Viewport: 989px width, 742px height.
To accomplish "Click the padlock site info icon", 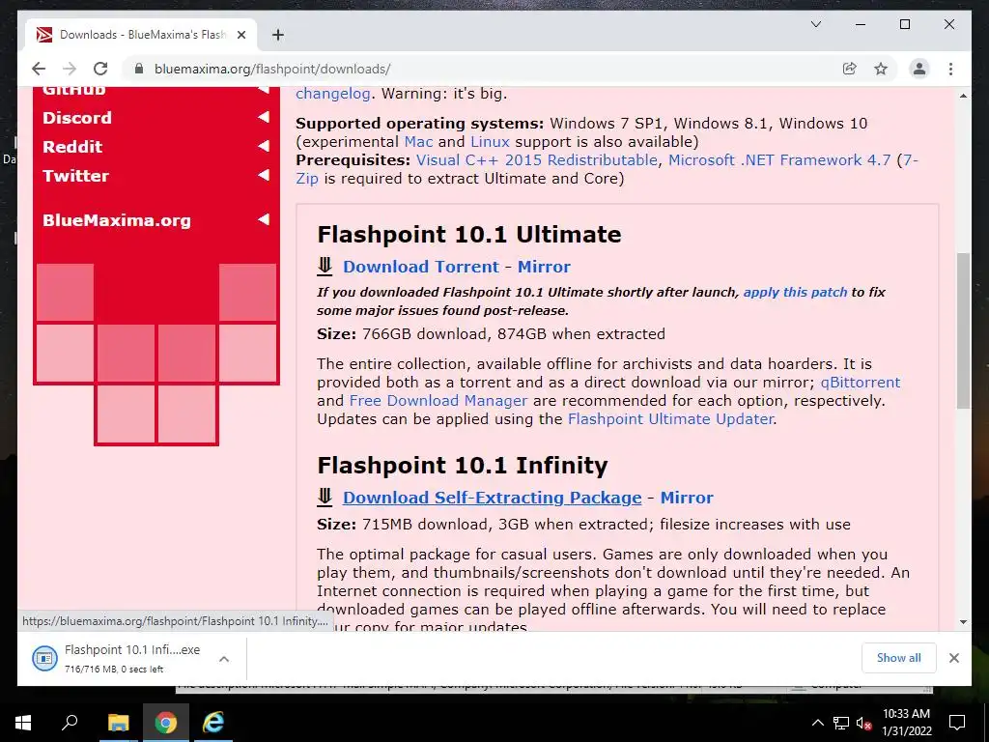I will click(139, 69).
